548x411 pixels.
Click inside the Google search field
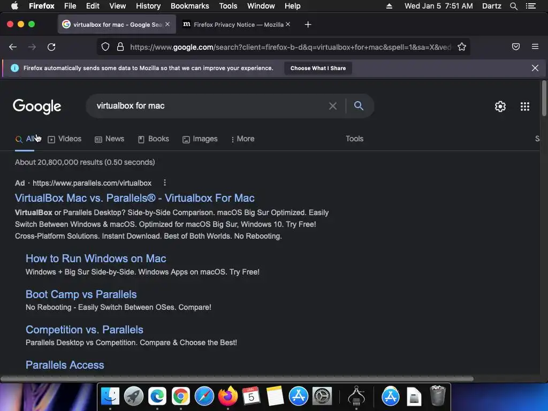tap(210, 106)
